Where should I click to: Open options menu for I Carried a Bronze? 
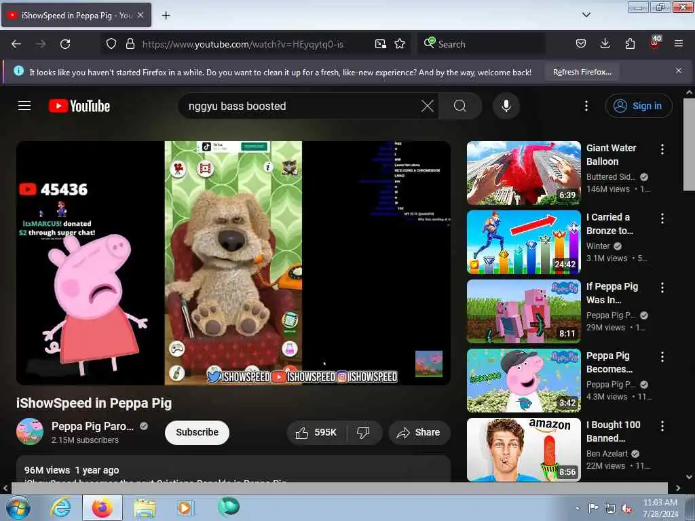tap(662, 218)
